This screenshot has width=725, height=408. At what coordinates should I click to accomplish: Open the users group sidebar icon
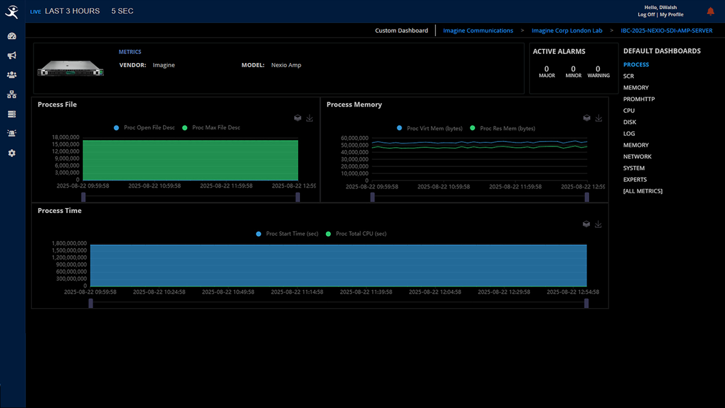coord(12,75)
